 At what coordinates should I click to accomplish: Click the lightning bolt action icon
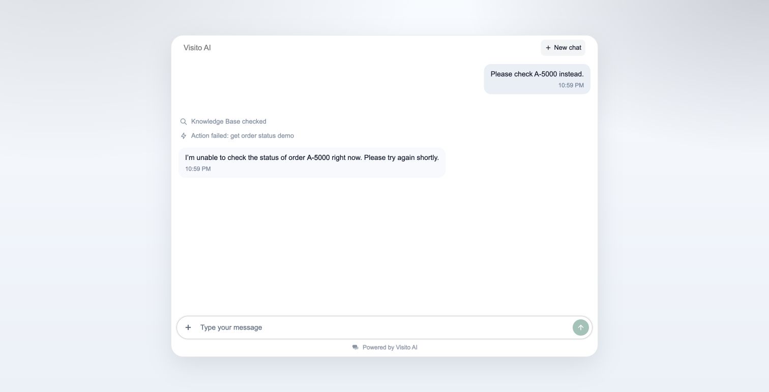[184, 136]
